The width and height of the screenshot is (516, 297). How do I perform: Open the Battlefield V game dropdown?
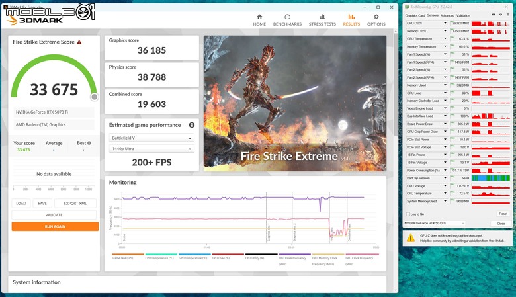(x=151, y=138)
